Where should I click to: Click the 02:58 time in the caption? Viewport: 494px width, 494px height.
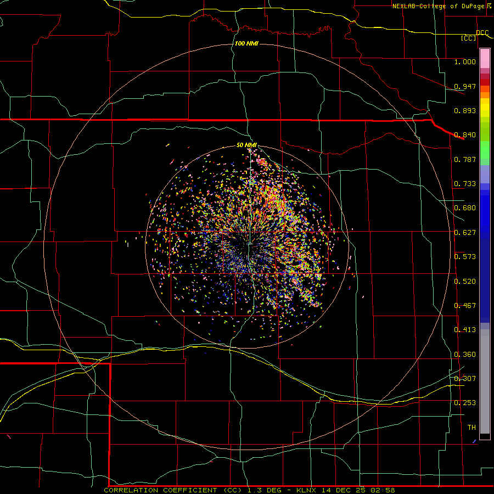(x=383, y=490)
